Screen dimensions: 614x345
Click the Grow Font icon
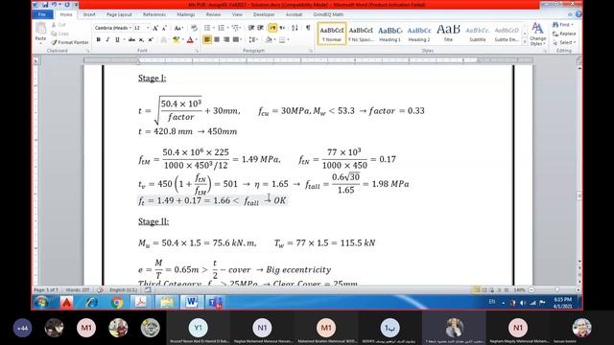point(155,28)
